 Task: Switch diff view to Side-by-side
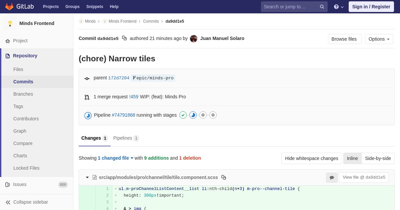(378, 158)
